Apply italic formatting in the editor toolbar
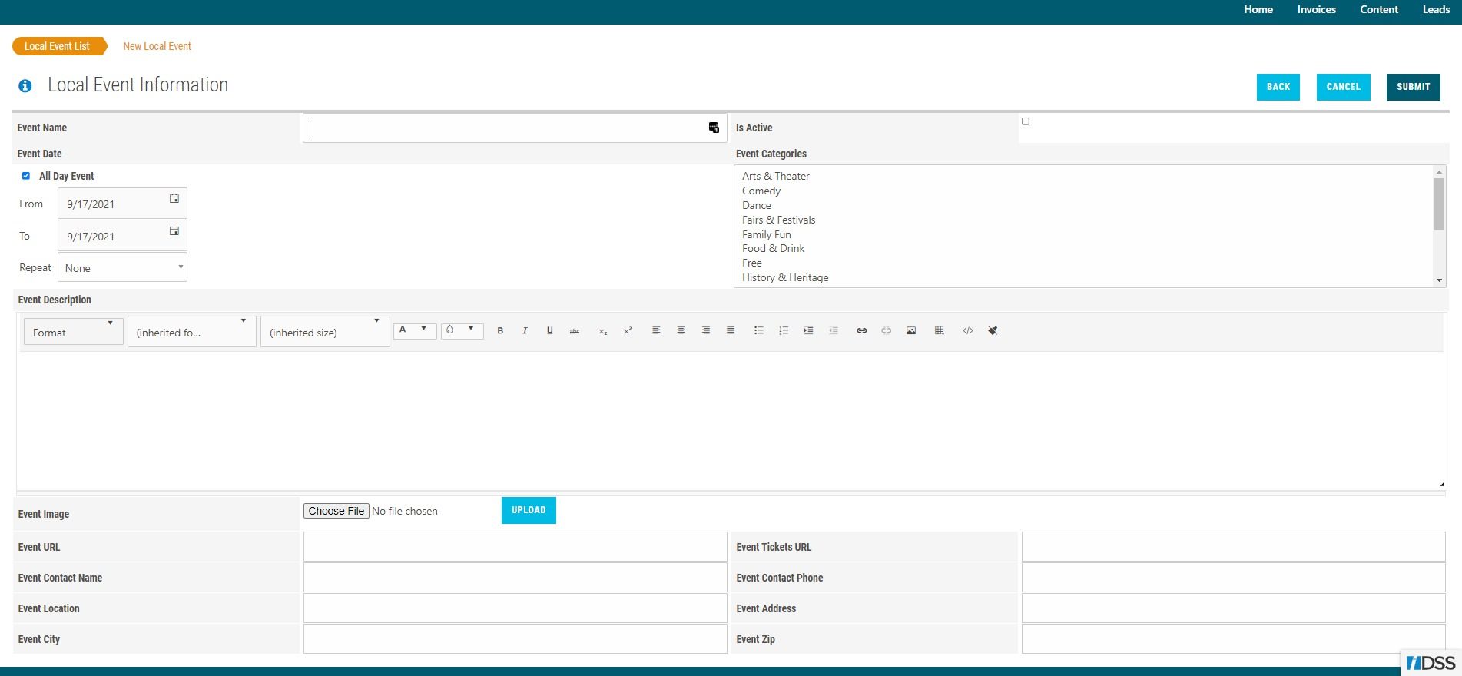The width and height of the screenshot is (1462, 676). coord(525,331)
